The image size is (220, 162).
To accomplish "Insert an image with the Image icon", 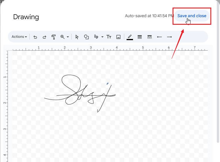I will pyautogui.click(x=118, y=37).
